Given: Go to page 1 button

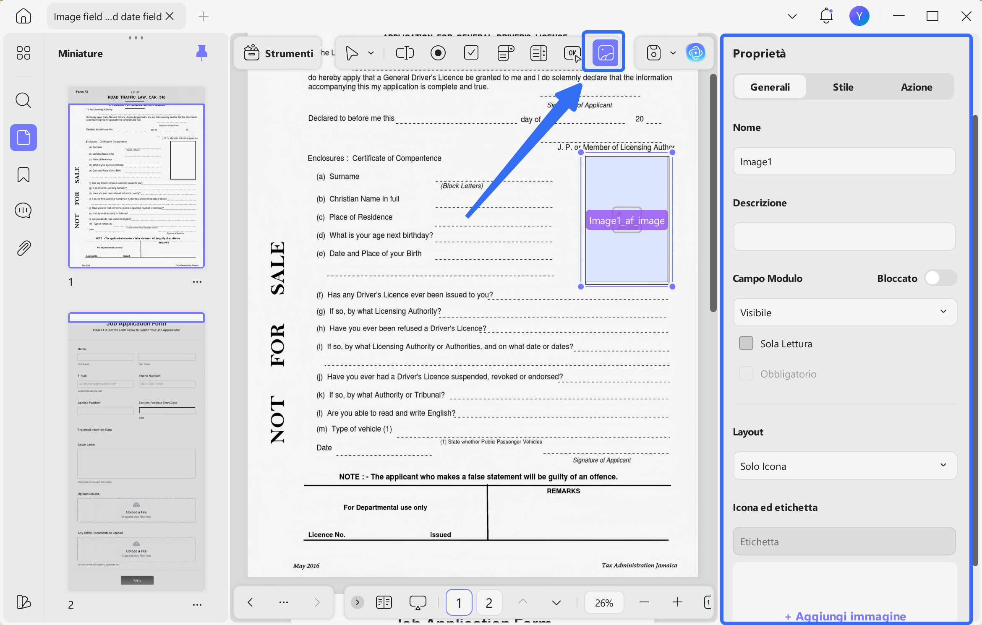Looking at the screenshot, I should (459, 603).
